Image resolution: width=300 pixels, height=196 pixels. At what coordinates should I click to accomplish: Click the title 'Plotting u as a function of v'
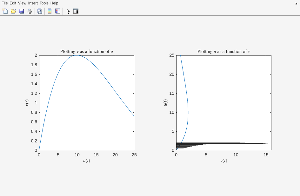223,51
